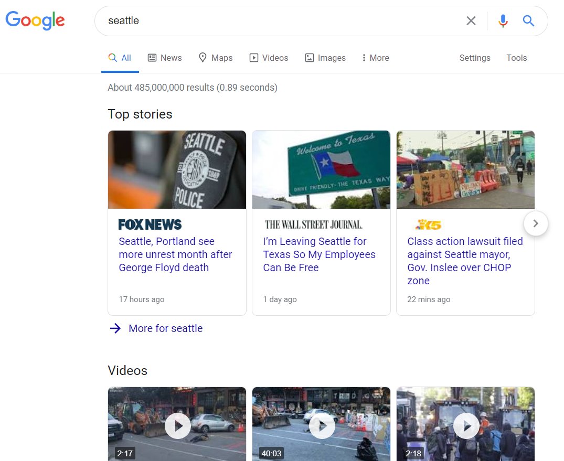This screenshot has height=461, width=564.
Task: Switch to the News tab
Action: click(x=165, y=58)
